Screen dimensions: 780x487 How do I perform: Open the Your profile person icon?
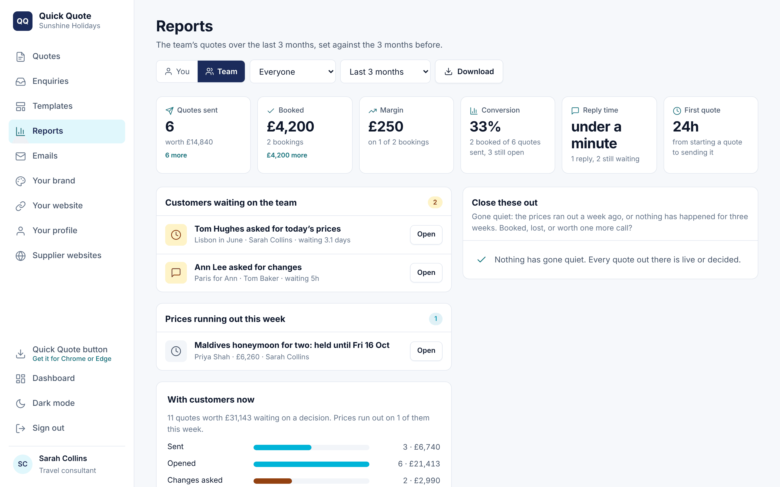pos(21,231)
